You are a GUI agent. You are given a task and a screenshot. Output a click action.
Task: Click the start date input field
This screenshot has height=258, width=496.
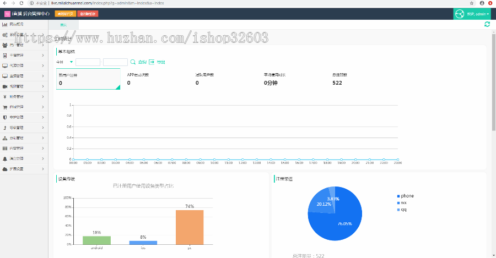pos(88,62)
